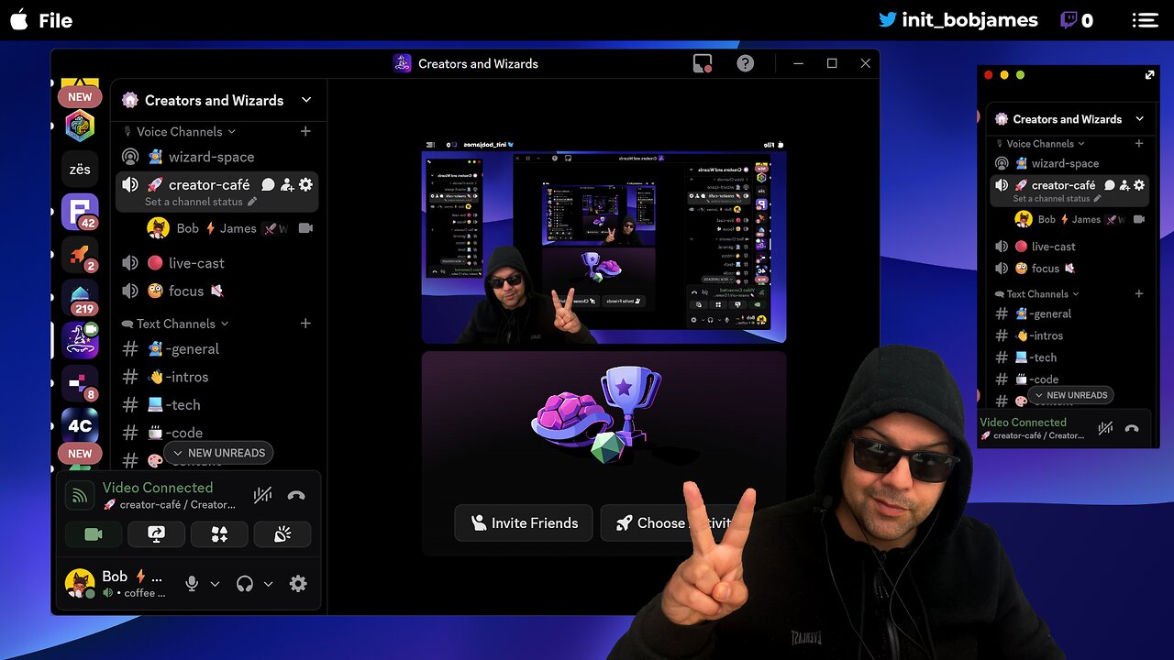Open the wizard hat server icon
1174x660 pixels.
80,340
